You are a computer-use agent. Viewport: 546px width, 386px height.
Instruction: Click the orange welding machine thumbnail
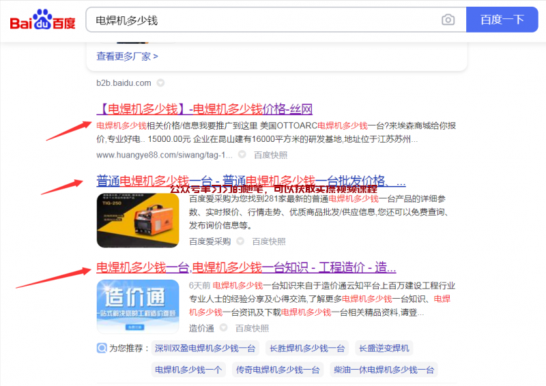coord(138,220)
